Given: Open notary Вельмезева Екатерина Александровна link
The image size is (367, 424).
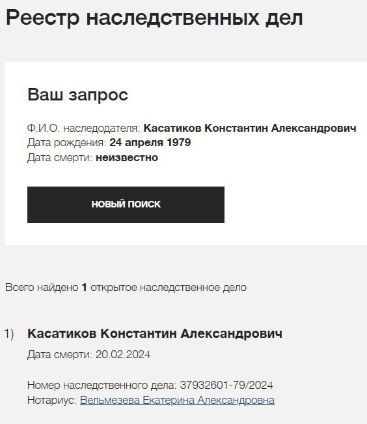Looking at the screenshot, I should tap(177, 401).
